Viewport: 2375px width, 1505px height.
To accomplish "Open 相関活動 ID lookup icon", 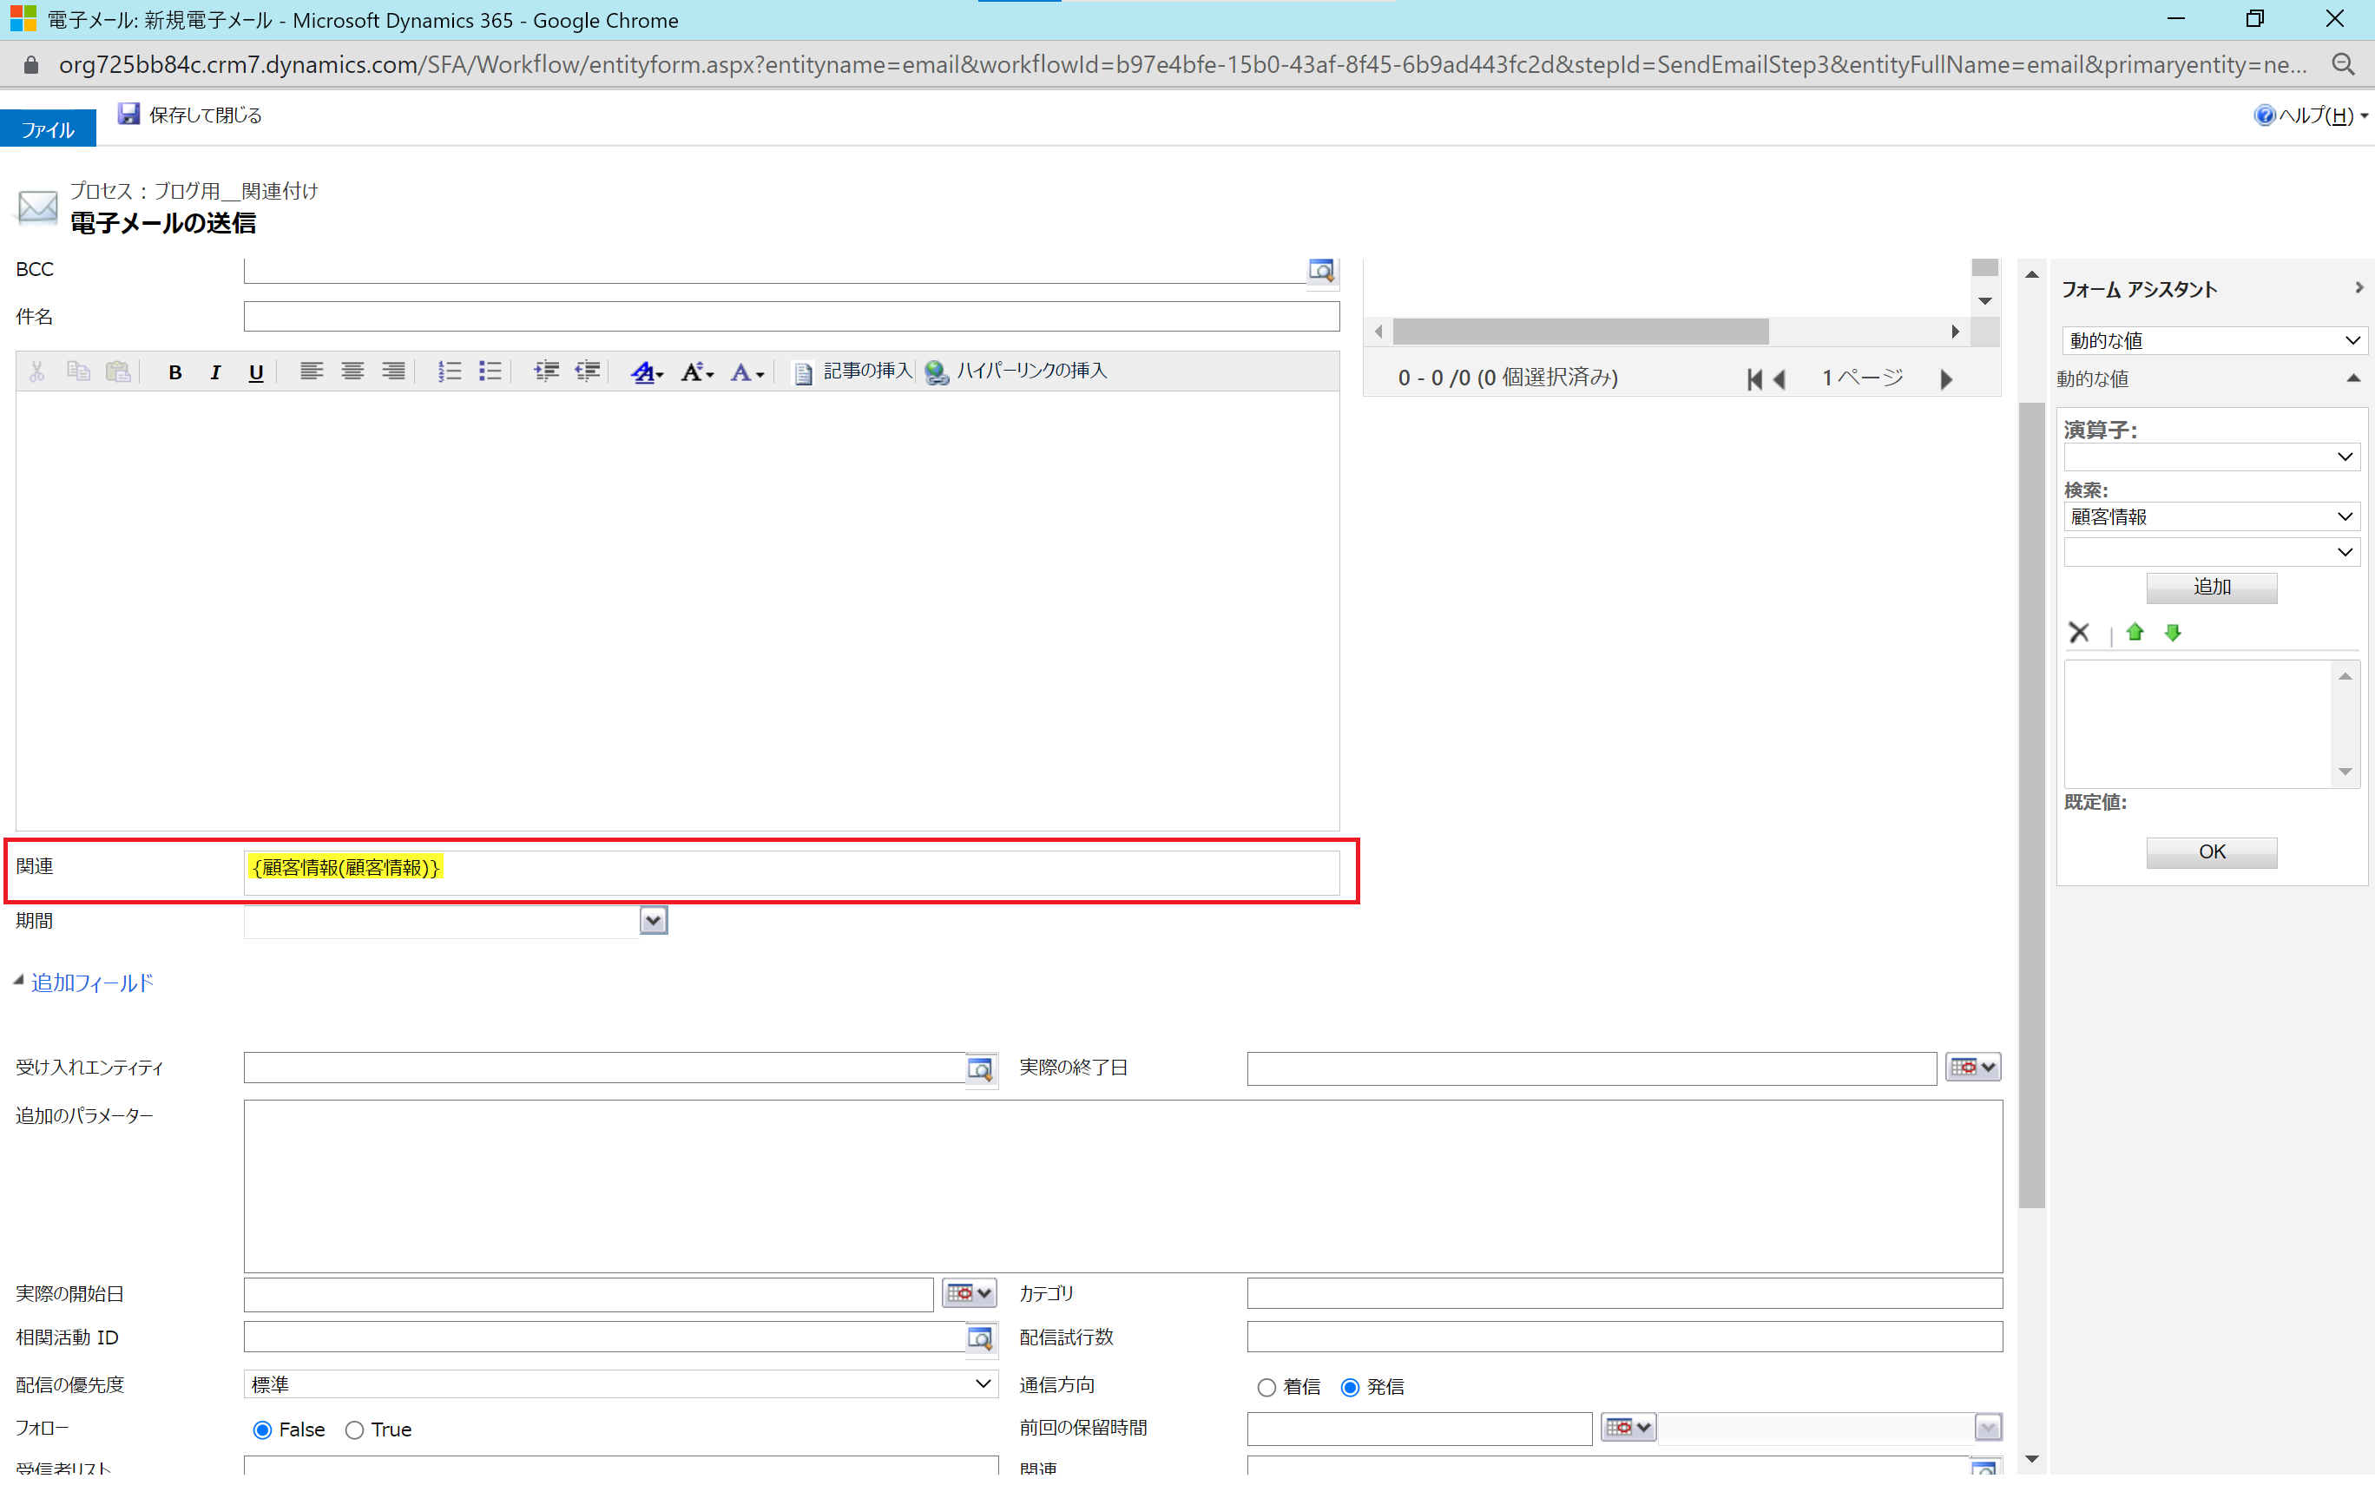I will pyautogui.click(x=980, y=1338).
